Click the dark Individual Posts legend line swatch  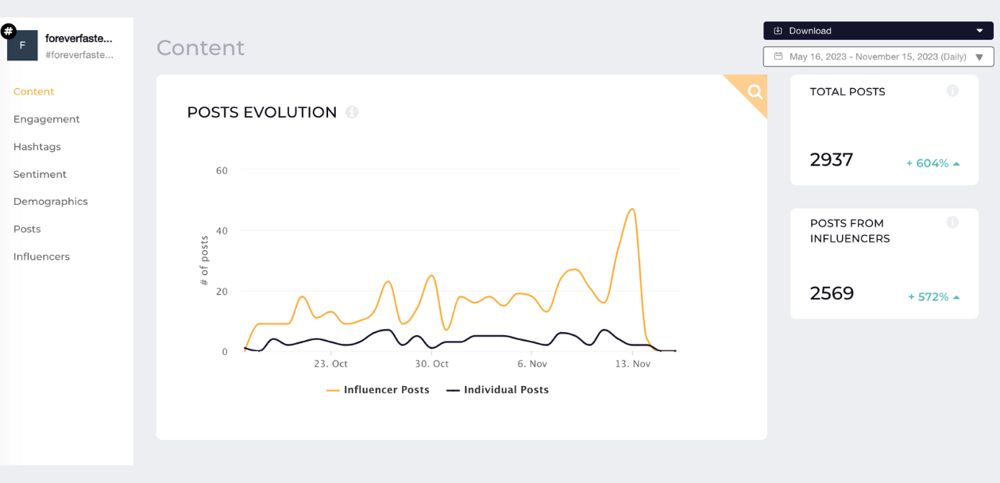(x=454, y=390)
